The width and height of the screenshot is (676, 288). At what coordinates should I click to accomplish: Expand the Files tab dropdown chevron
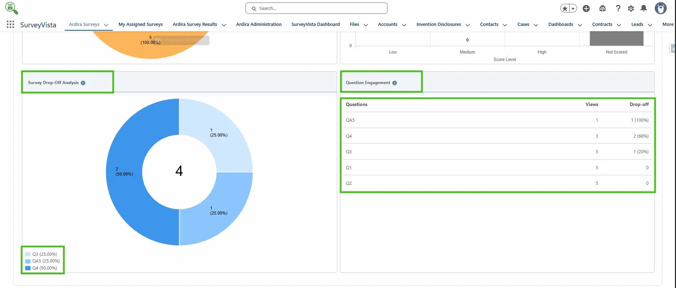pyautogui.click(x=366, y=25)
